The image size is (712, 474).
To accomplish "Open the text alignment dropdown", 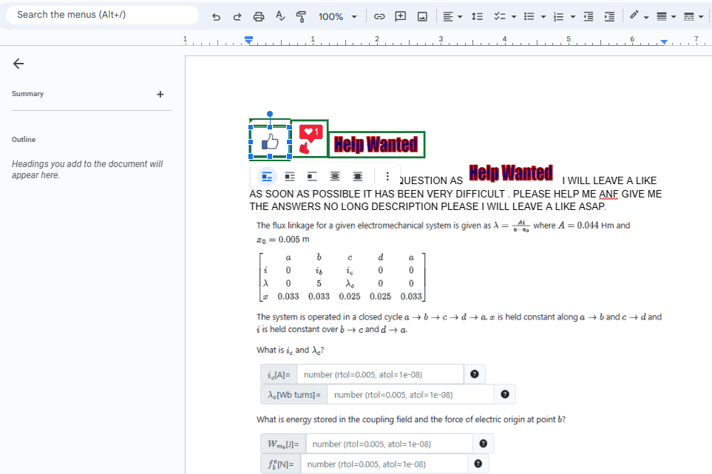I will pos(458,17).
